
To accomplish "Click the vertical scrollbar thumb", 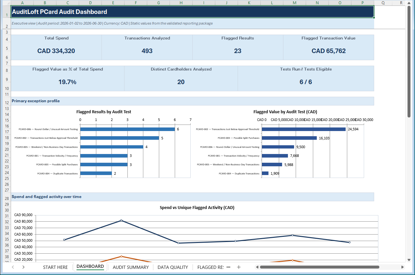I will [409, 61].
